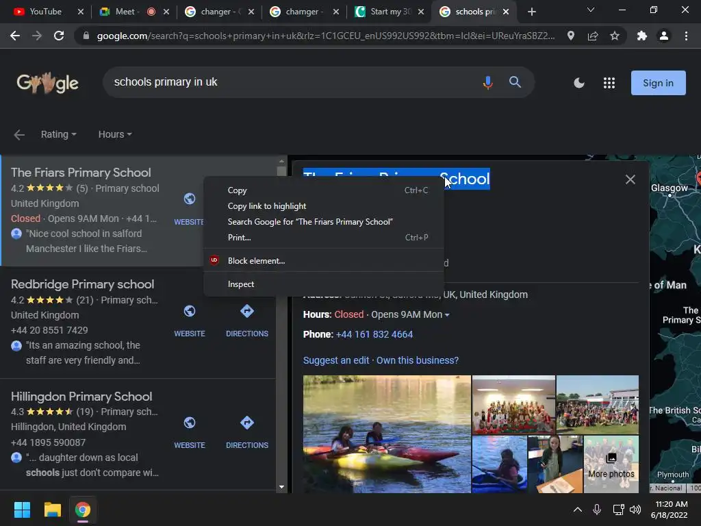Click the microphone tray icon

coord(597,510)
